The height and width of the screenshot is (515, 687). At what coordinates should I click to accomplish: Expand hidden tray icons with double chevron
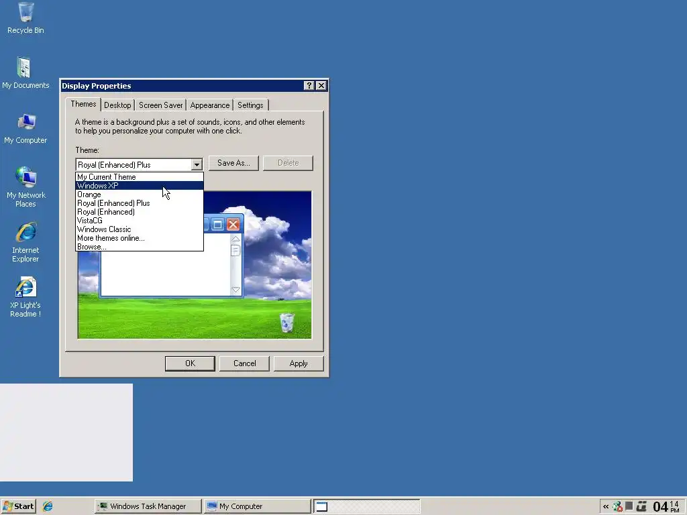coord(606,507)
